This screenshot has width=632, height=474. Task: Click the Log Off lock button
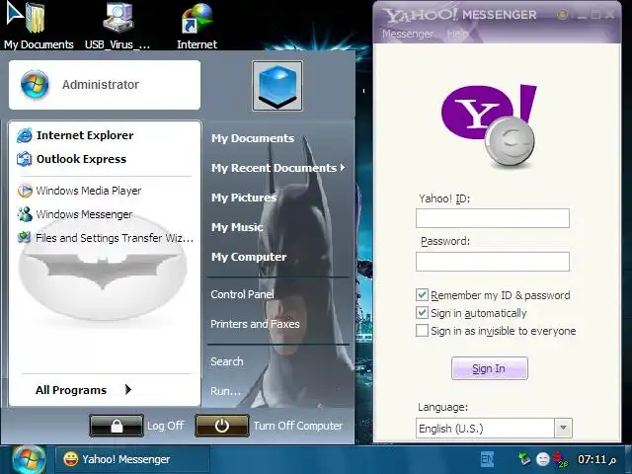(x=117, y=426)
